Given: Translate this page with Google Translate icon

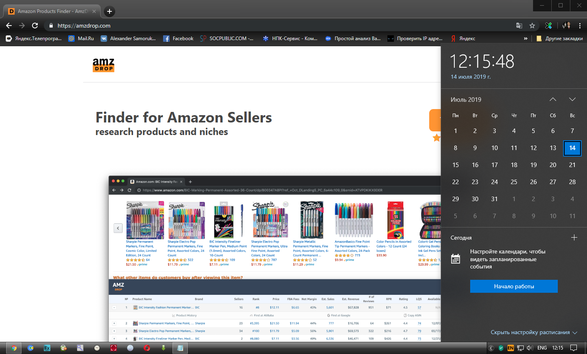Looking at the screenshot, I should tap(519, 26).
